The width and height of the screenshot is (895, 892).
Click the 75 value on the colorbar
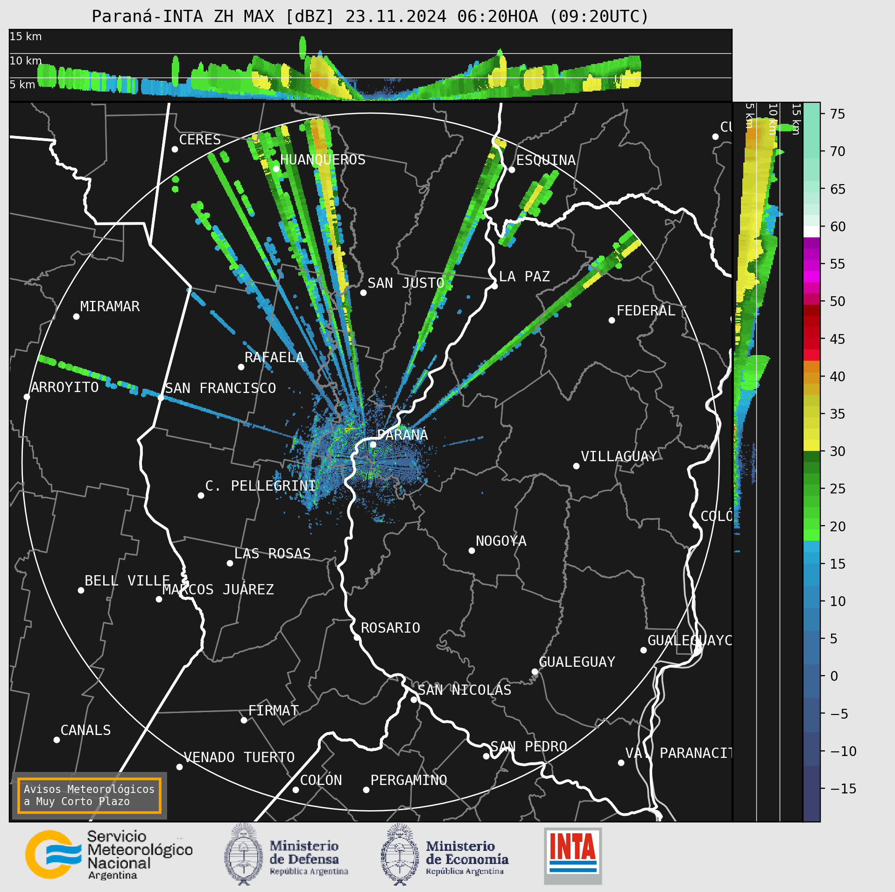click(838, 114)
